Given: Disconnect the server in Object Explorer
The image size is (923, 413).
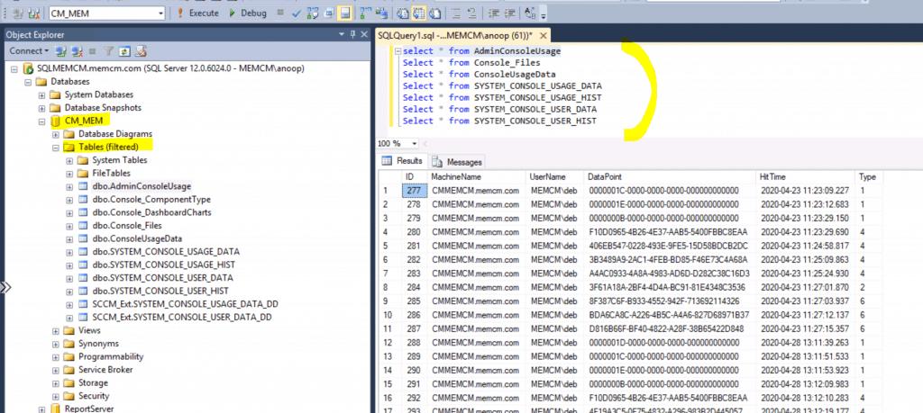Looking at the screenshot, I should pos(78,51).
